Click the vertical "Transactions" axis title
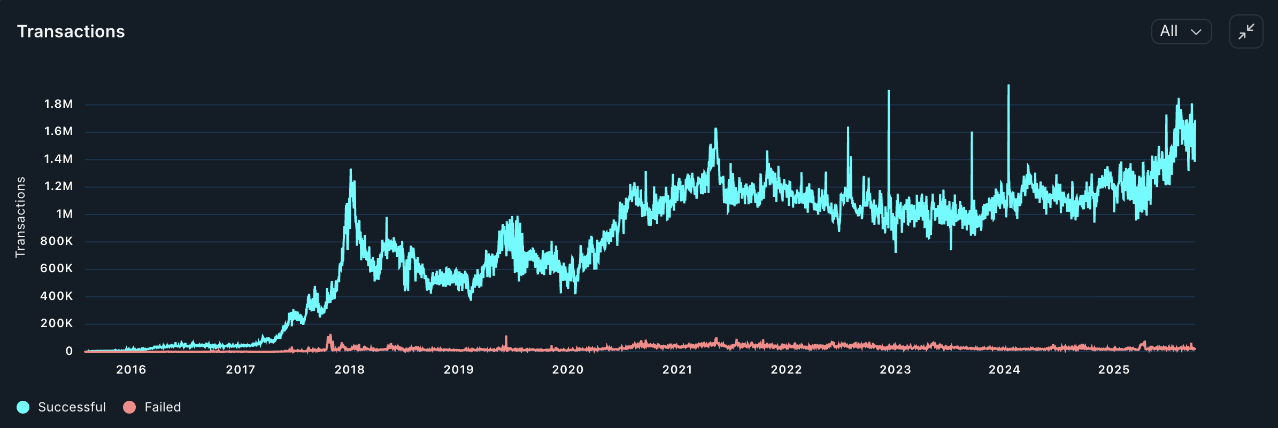1278x428 pixels. (20, 217)
